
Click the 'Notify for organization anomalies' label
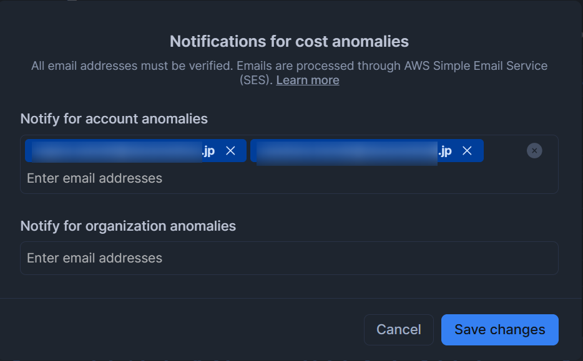[x=129, y=226]
